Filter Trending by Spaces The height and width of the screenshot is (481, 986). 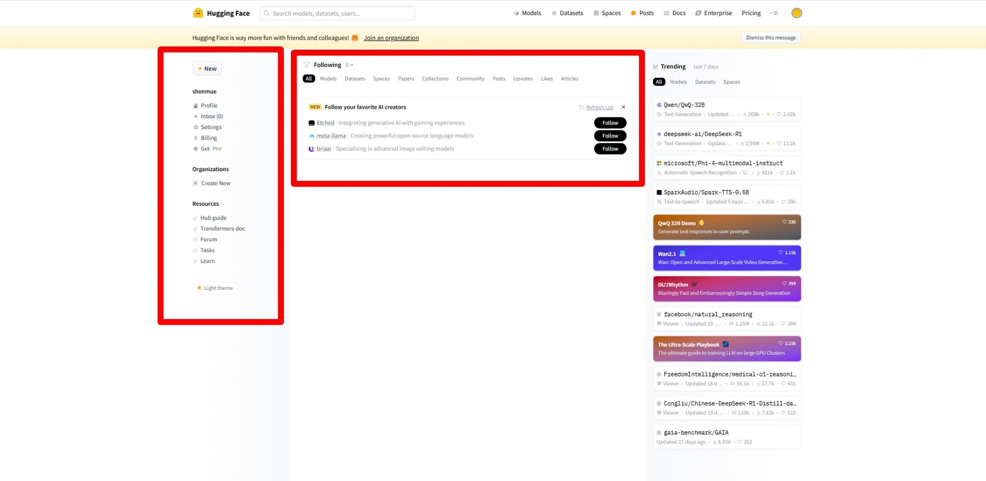coord(731,82)
